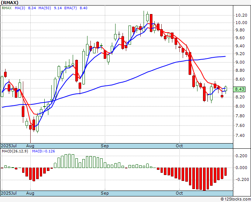Click the 7.60 price axis label
251x202 pixels.
240,125
